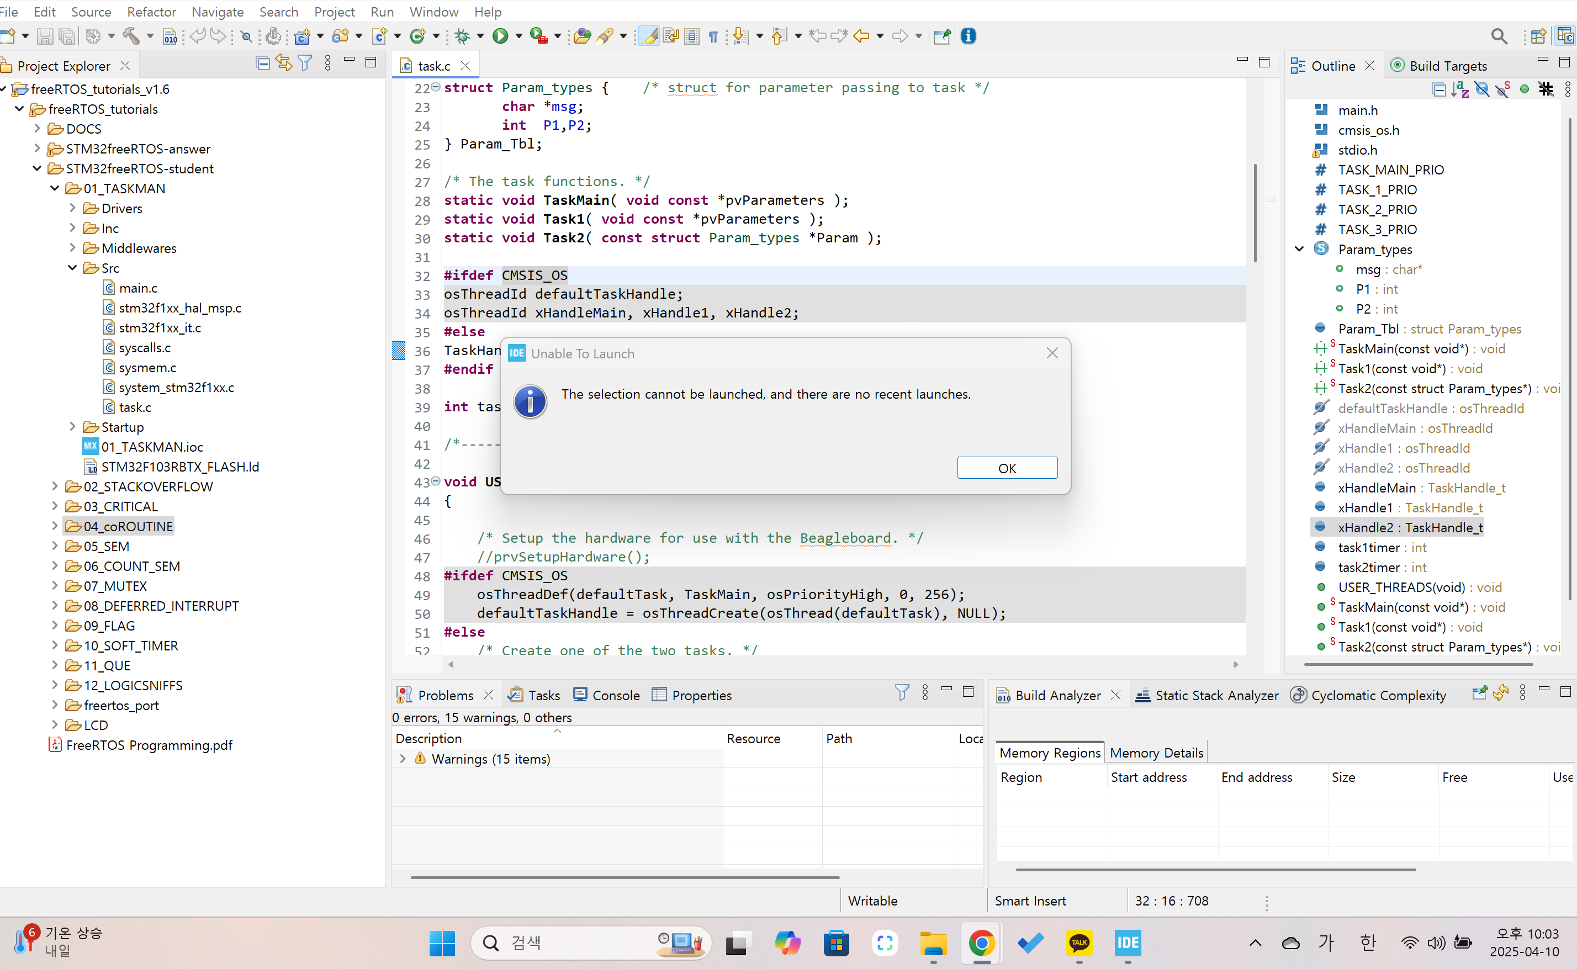
Task: Click Outline sort alphabetically icon
Action: point(1460,89)
